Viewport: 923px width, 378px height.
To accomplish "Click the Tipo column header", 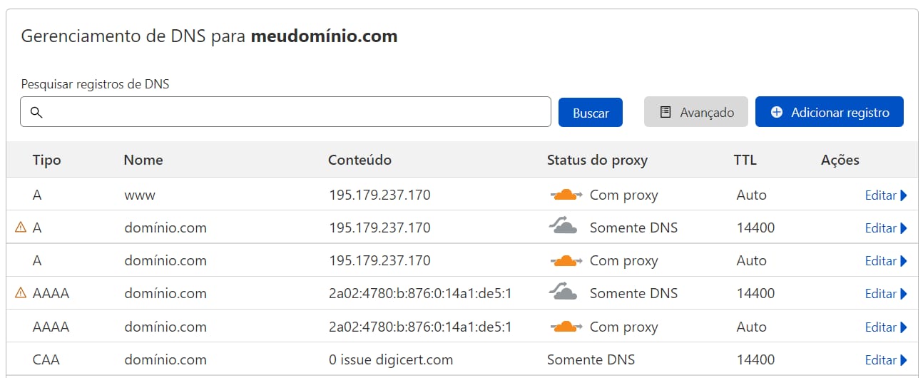I will (x=47, y=160).
